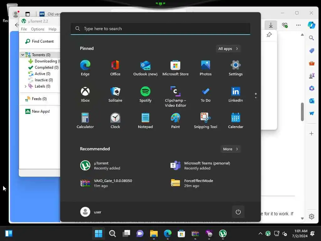Select Inactive (0) in µTorrent sidebar
The image size is (321, 241).
tap(40, 80)
